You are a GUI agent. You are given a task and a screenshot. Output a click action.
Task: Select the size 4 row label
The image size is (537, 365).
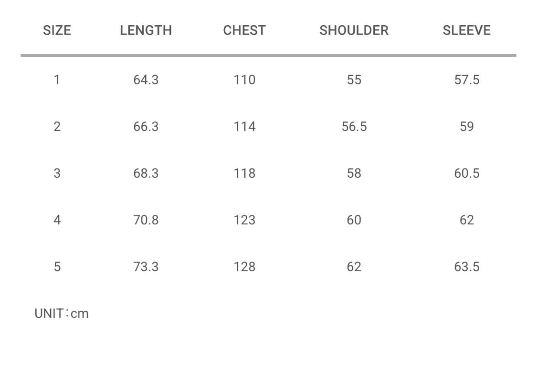tap(57, 220)
